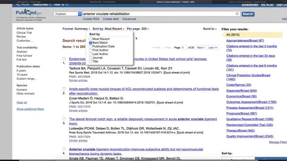Open the My NCBI link
This screenshot has width=287, height=161.
267,5
